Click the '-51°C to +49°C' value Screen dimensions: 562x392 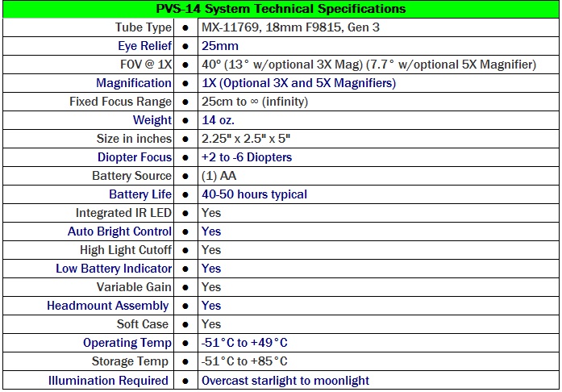click(x=244, y=343)
